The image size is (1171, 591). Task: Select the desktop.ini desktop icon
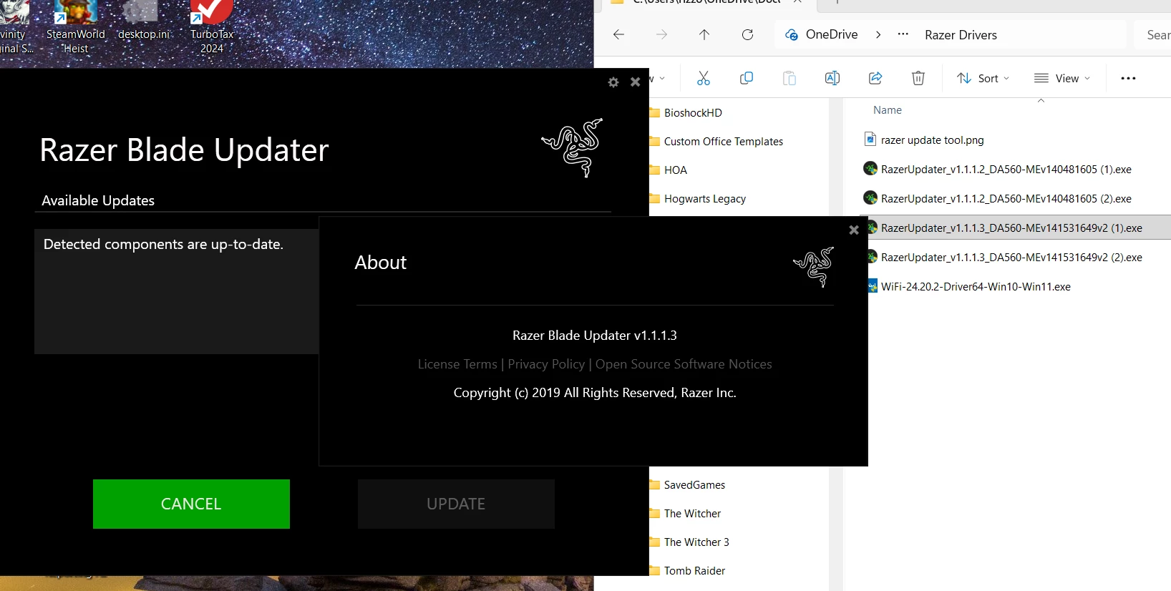(144, 21)
